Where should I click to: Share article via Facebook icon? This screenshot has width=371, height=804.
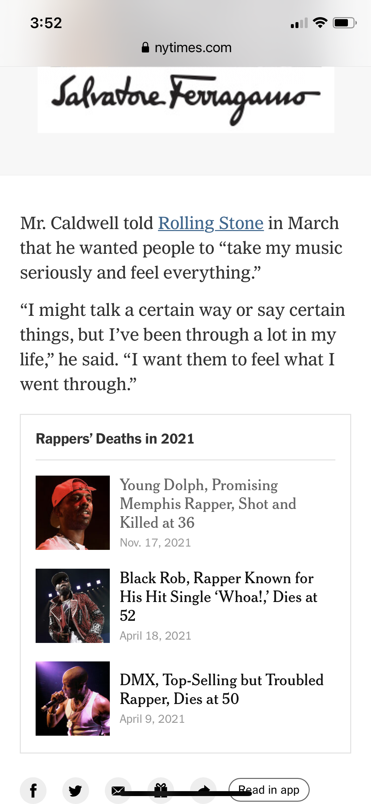pos(33,790)
